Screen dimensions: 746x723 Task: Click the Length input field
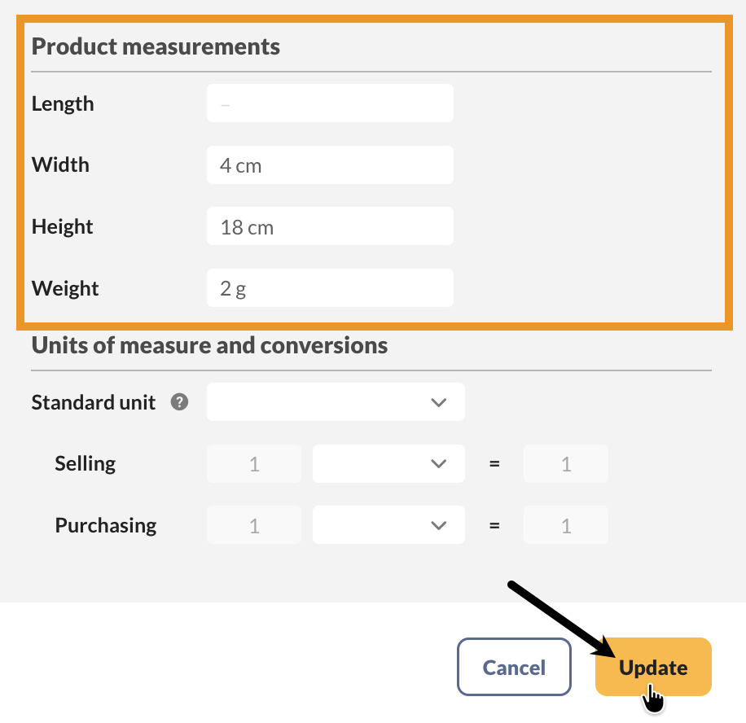[330, 104]
